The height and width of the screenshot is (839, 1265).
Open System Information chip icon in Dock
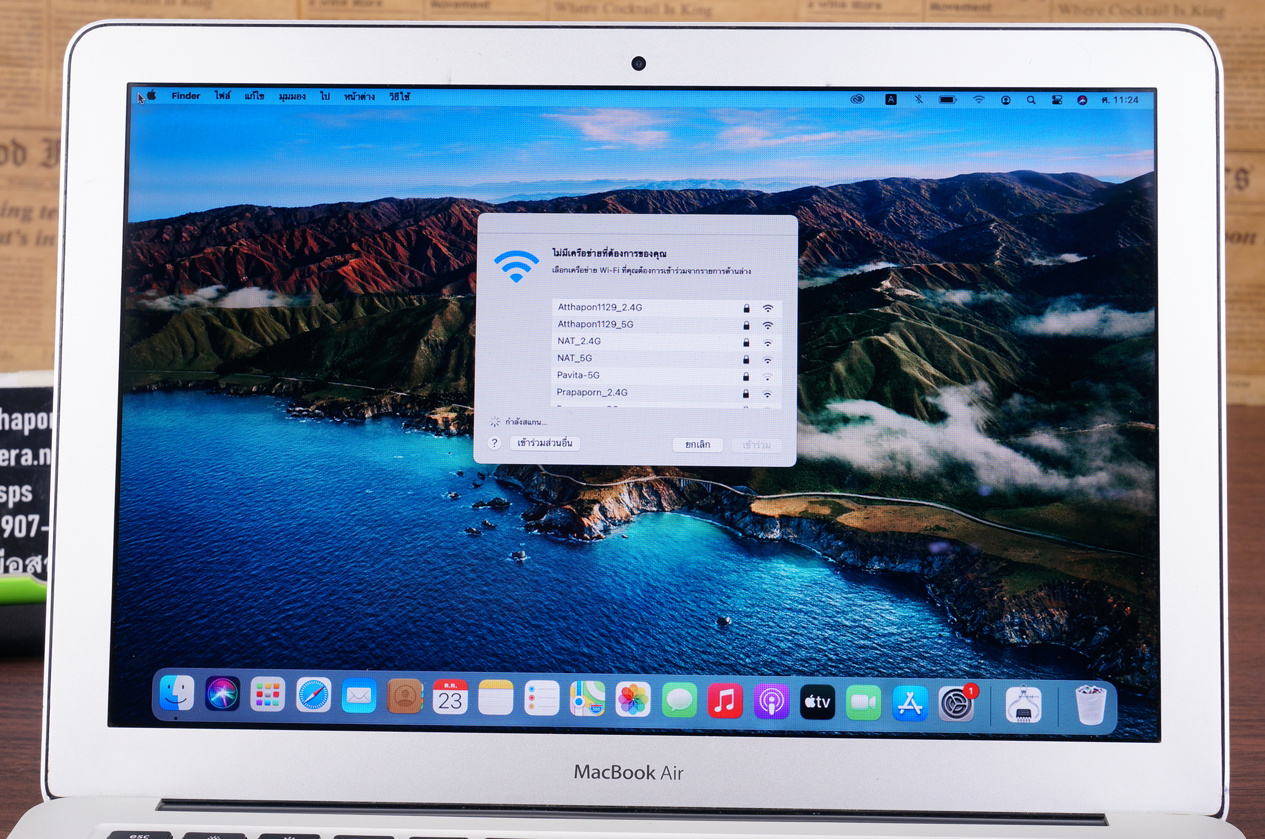[1023, 705]
